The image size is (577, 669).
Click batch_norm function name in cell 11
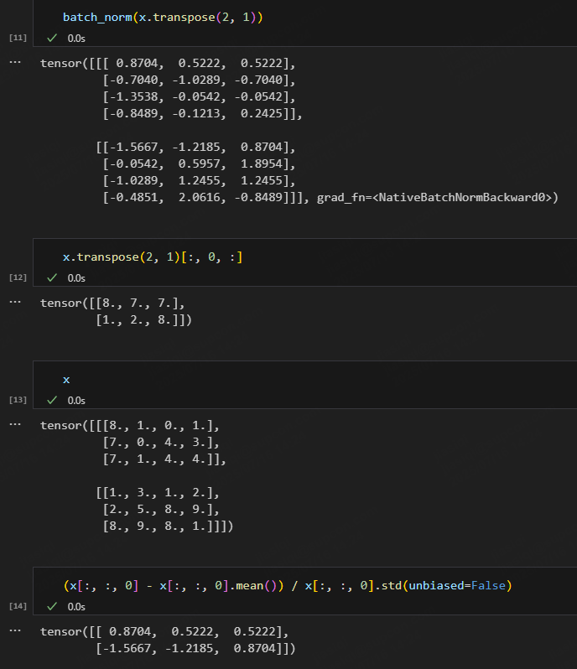(97, 18)
